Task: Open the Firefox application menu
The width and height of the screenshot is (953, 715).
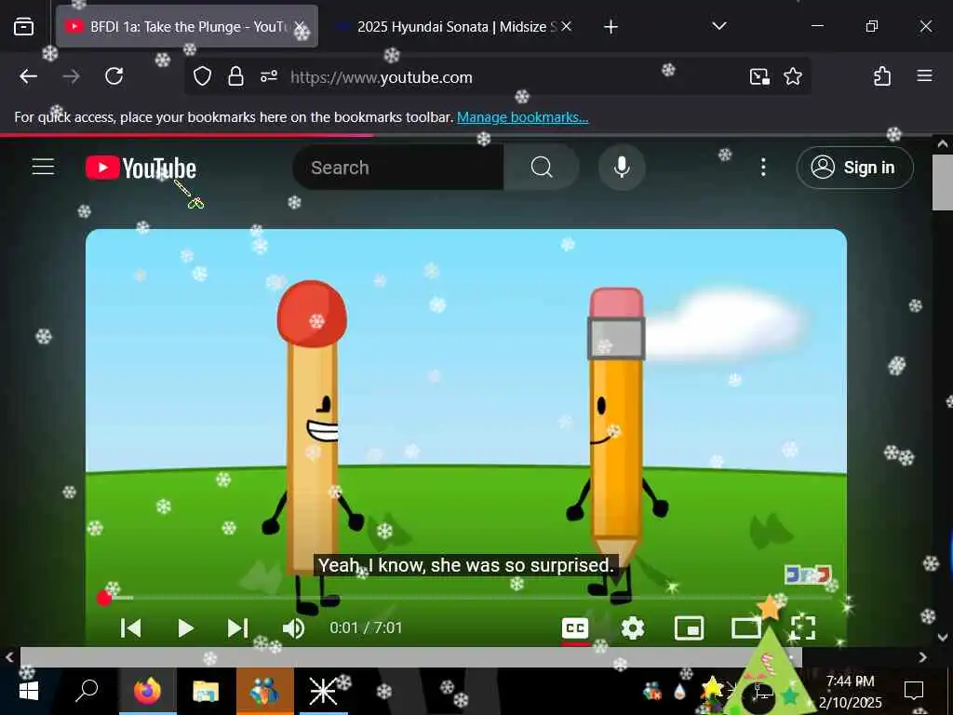Action: [924, 76]
